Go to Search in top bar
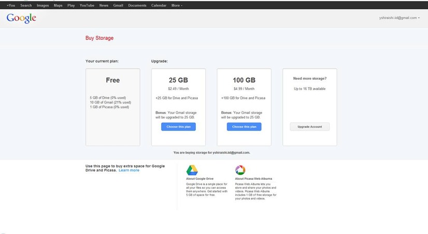 click(26, 5)
